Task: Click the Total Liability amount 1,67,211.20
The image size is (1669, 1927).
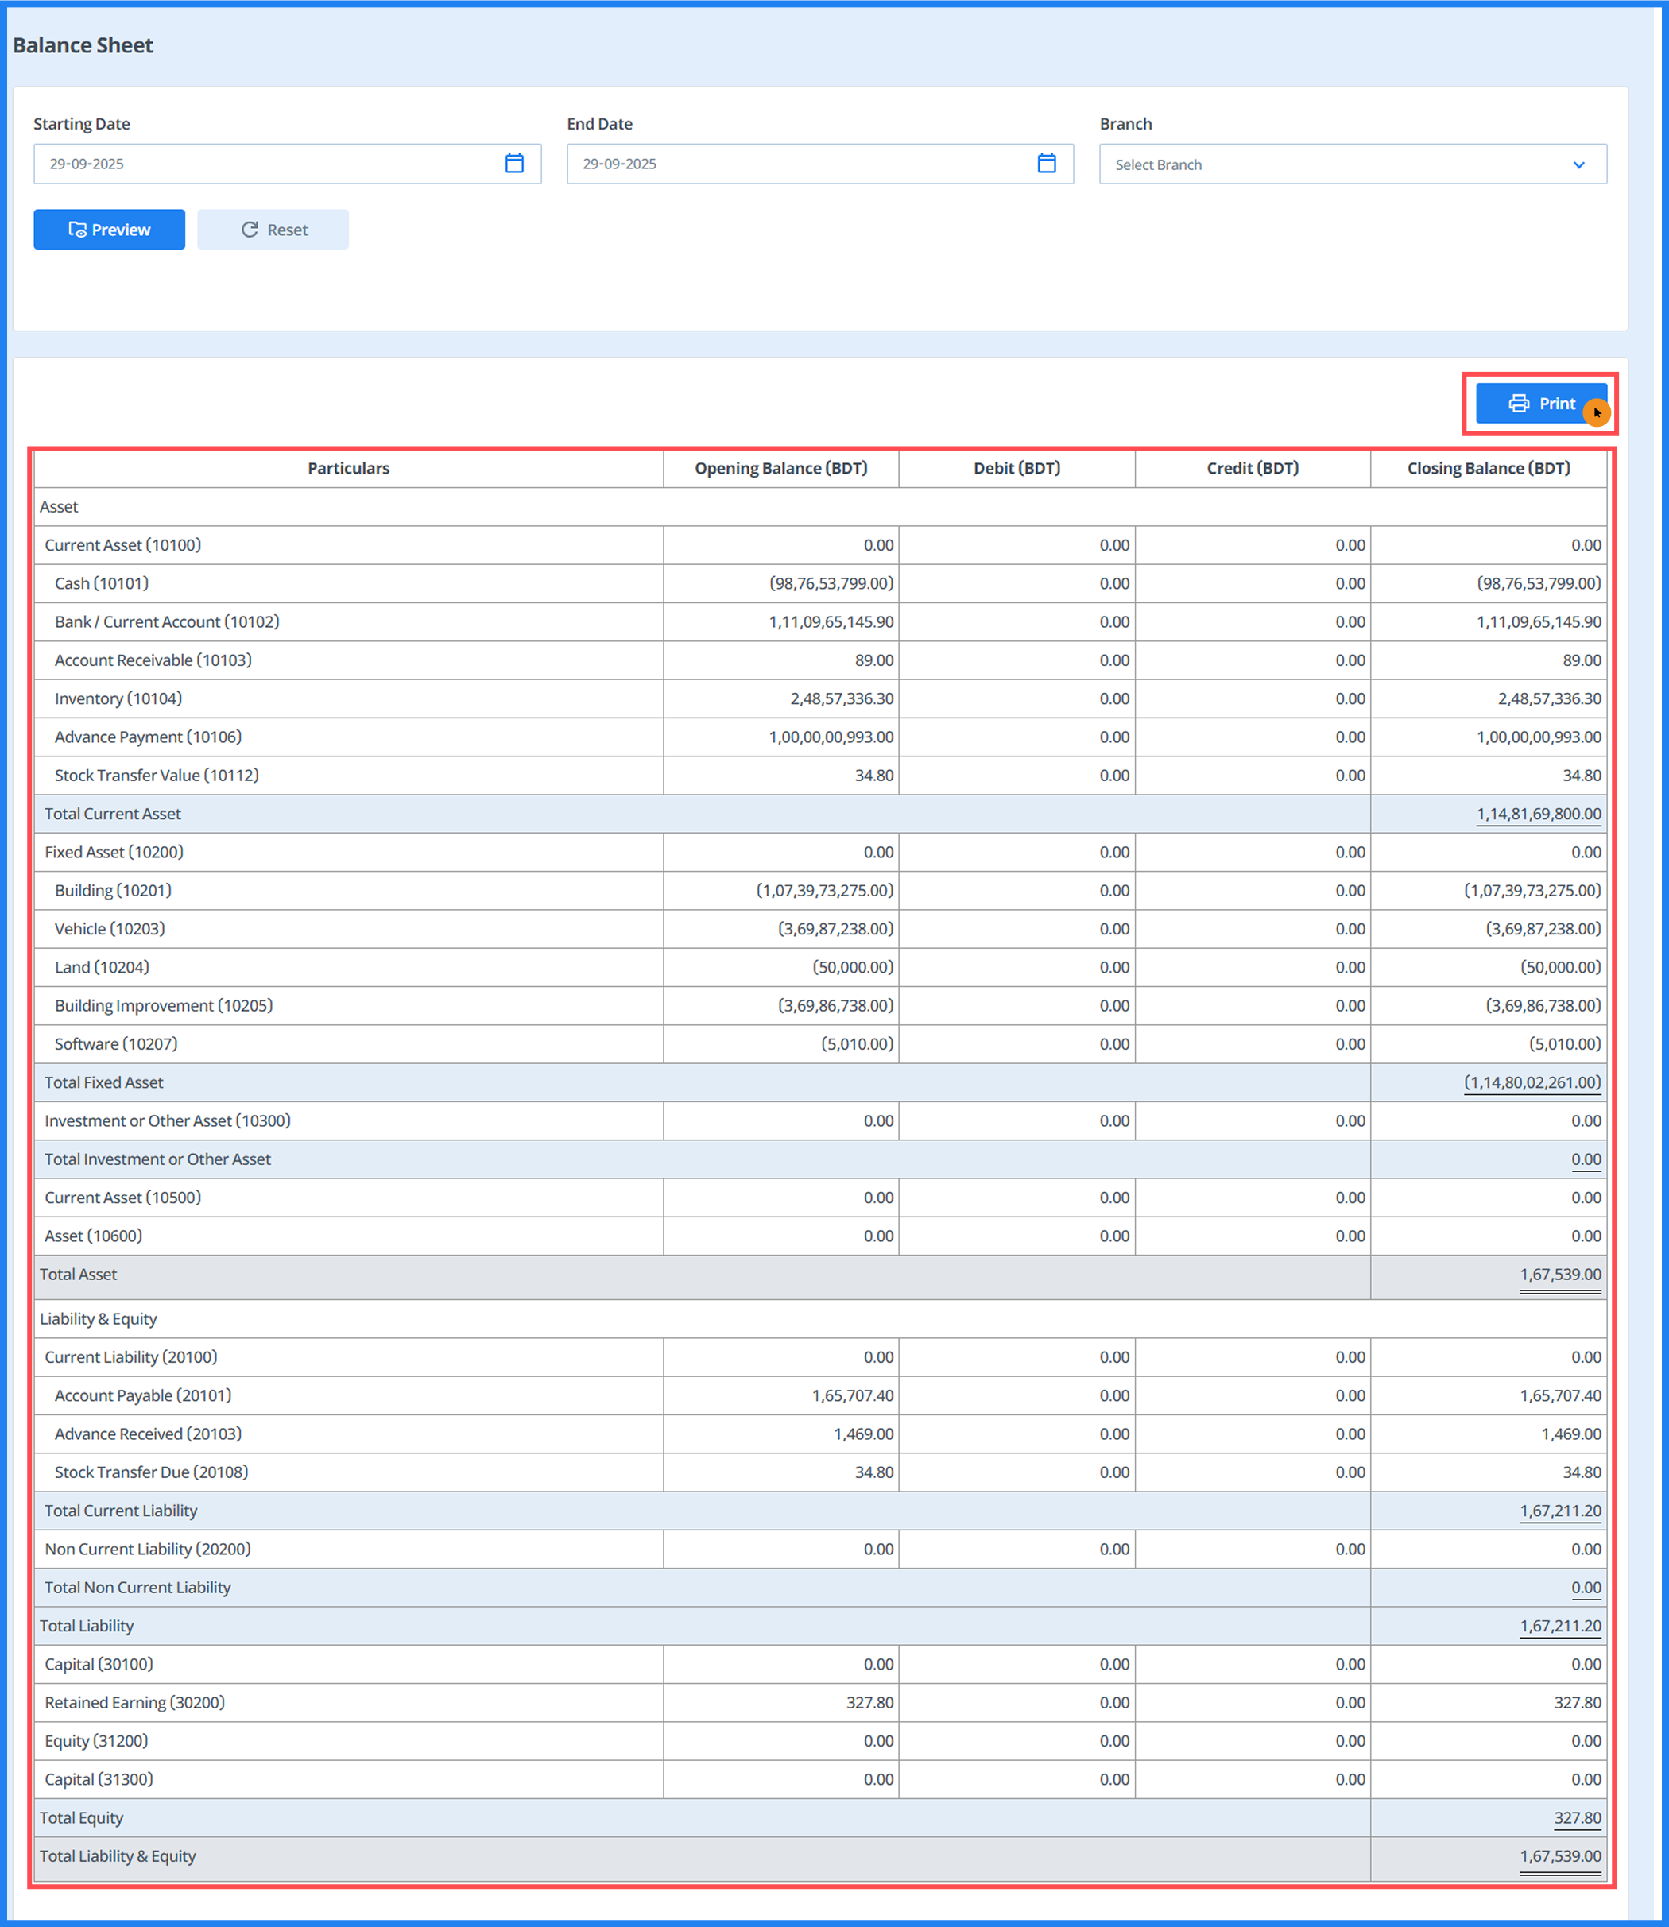Action: (1560, 1625)
